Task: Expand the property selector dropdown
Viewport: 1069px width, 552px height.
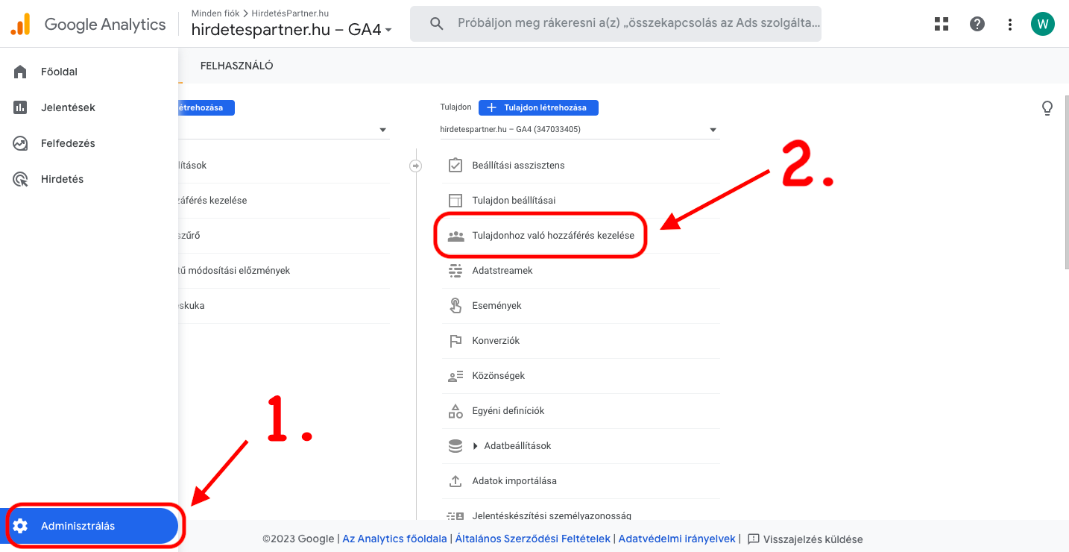Action: tap(713, 129)
